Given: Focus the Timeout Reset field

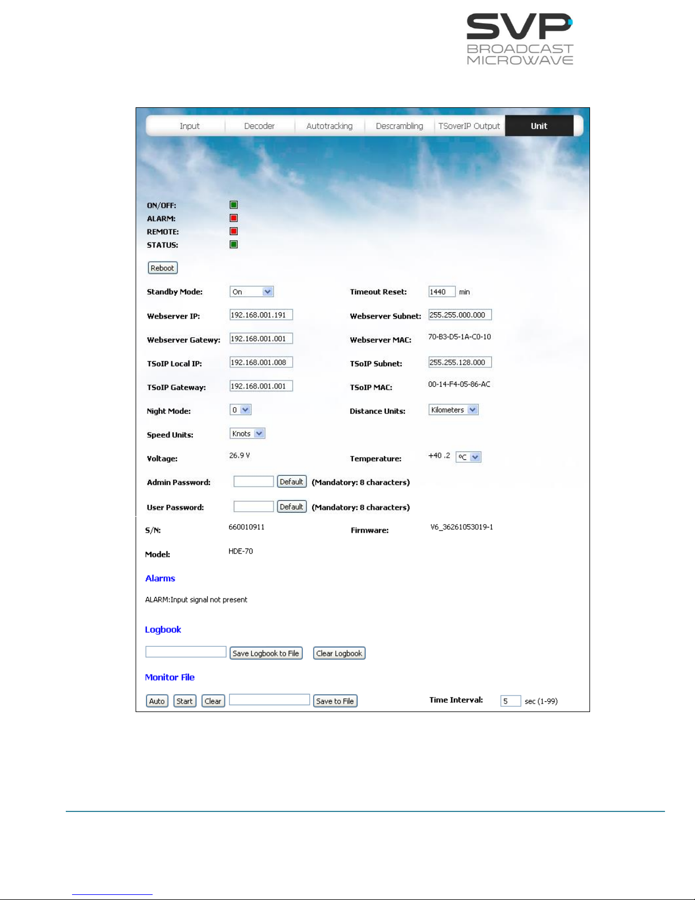Looking at the screenshot, I should (442, 292).
